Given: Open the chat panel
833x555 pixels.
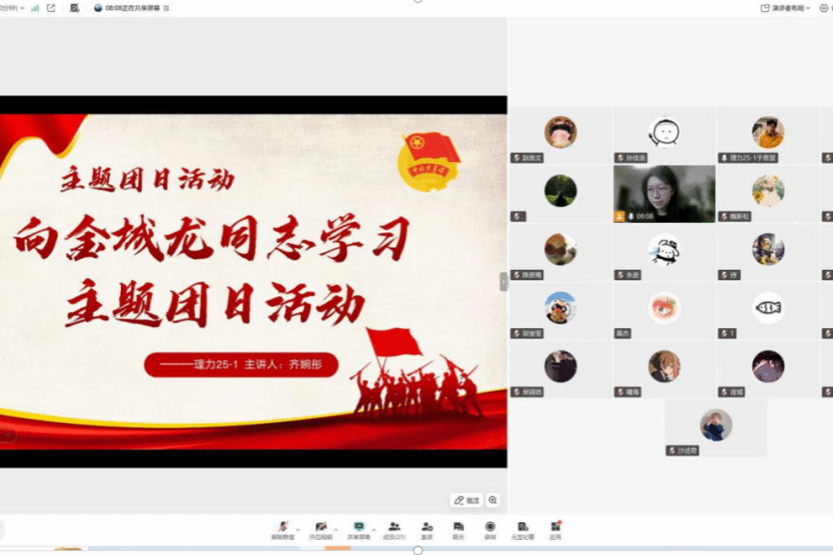Looking at the screenshot, I should click(x=458, y=528).
